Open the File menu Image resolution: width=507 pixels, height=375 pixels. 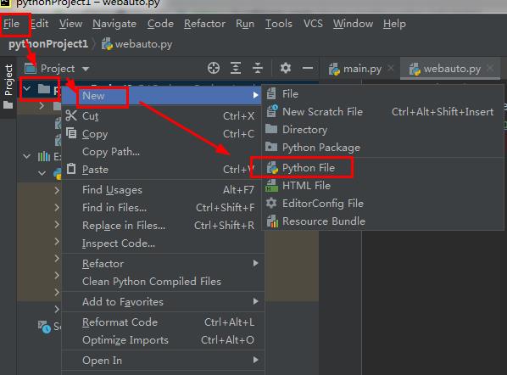point(12,24)
